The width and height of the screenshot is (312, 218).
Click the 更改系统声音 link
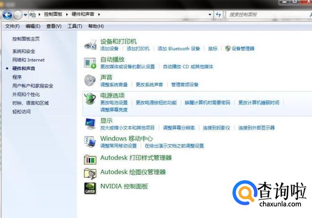[x=149, y=85]
